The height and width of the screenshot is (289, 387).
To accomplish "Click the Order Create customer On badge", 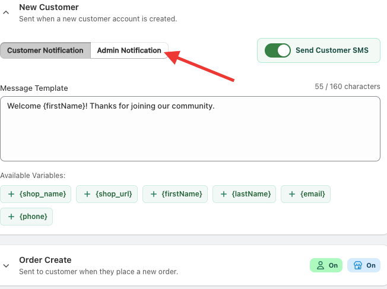I will coord(326,265).
